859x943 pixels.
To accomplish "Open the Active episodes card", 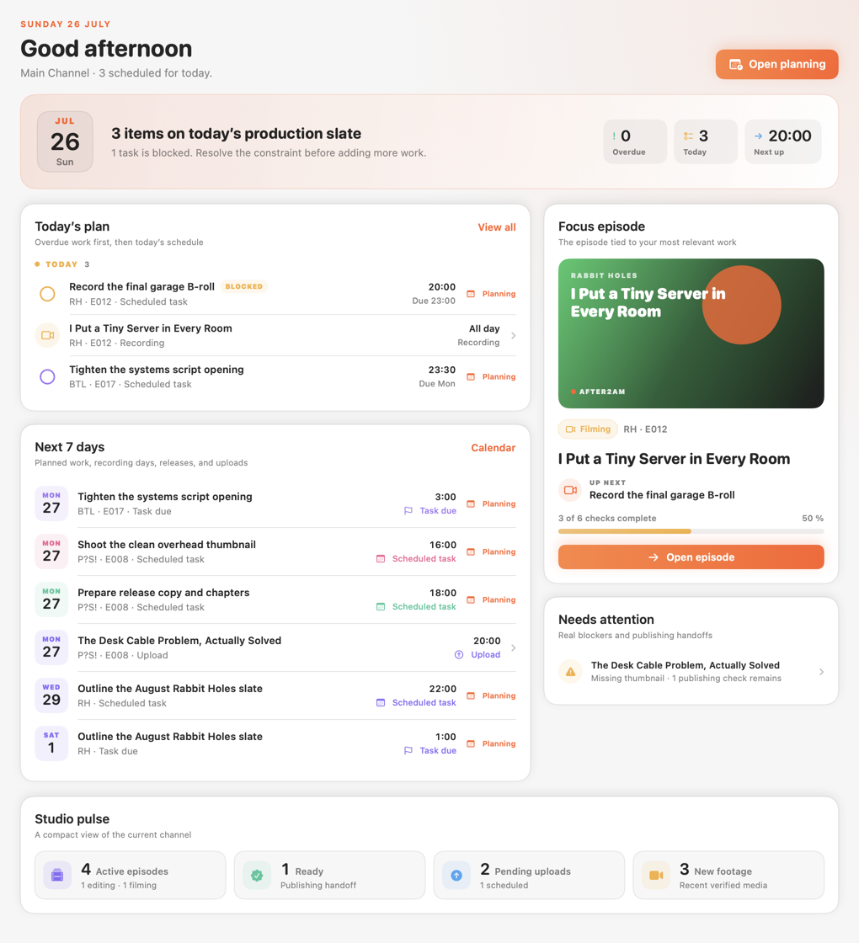I will [130, 876].
